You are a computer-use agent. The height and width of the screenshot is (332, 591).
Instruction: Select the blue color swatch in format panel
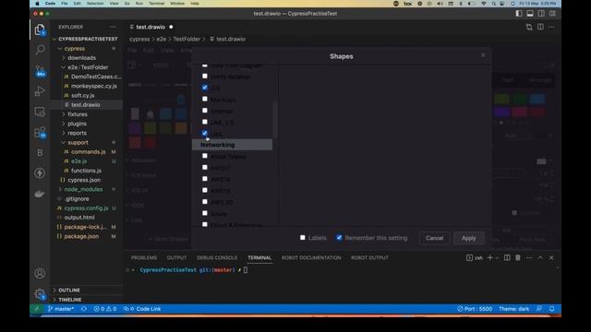point(537,99)
